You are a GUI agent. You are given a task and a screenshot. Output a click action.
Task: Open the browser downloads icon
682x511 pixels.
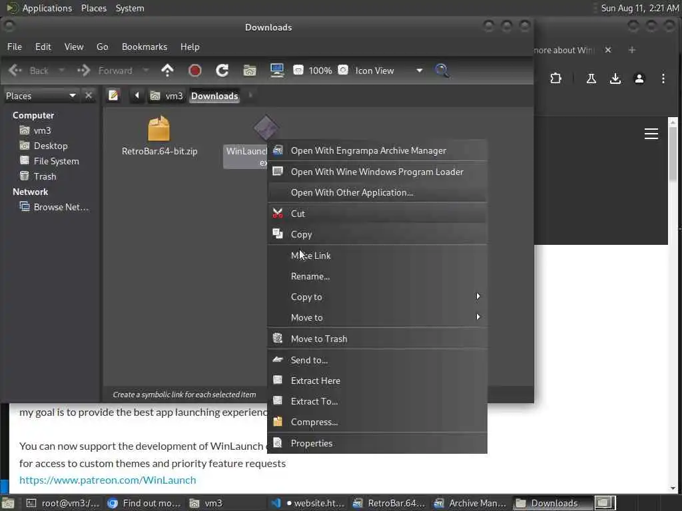point(615,79)
